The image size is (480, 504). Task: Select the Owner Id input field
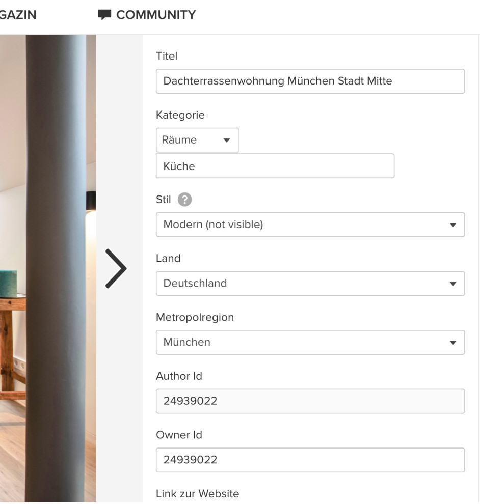coord(310,460)
